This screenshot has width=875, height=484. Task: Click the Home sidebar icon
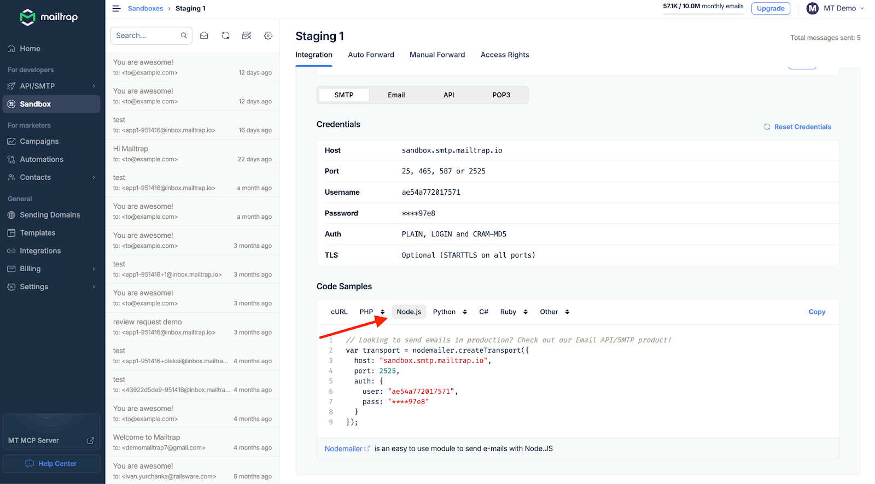[x=11, y=49]
